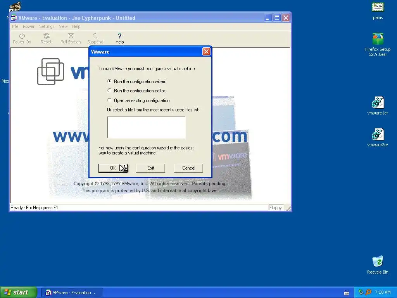The height and width of the screenshot is (298, 397).
Task: Open the Settings menu
Action: point(47,26)
